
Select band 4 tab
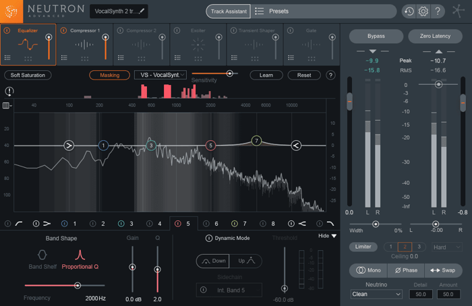point(154,224)
